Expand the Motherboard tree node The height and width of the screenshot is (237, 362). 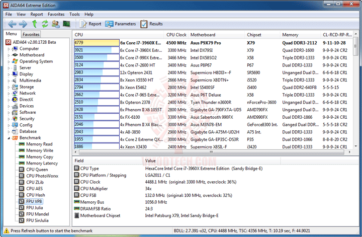pos(9,55)
